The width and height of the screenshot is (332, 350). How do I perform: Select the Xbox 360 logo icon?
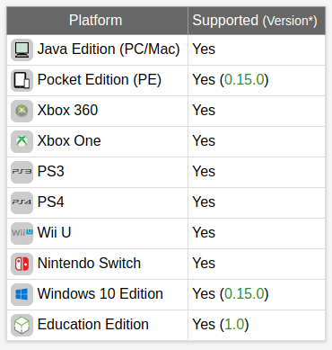pyautogui.click(x=22, y=111)
